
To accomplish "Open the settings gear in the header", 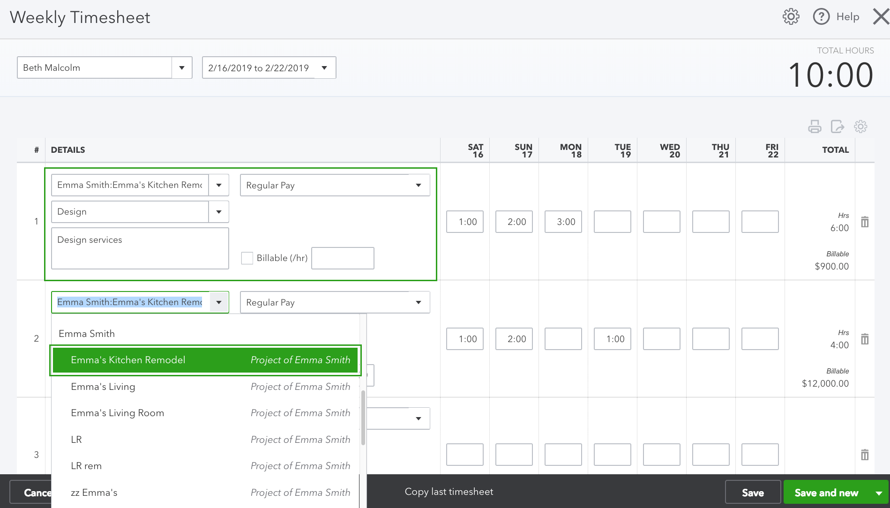I will [791, 17].
